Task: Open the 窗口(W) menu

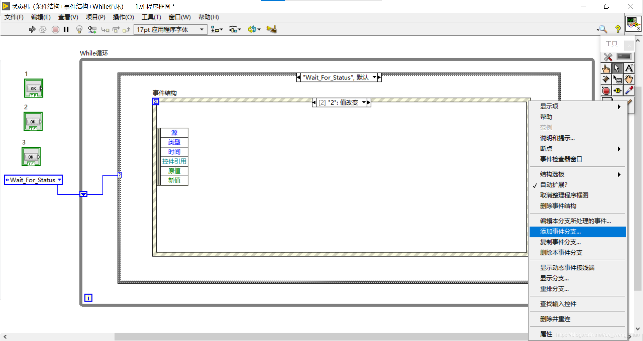Action: point(180,17)
